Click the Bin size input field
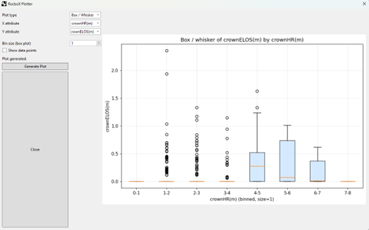 pyautogui.click(x=83, y=43)
